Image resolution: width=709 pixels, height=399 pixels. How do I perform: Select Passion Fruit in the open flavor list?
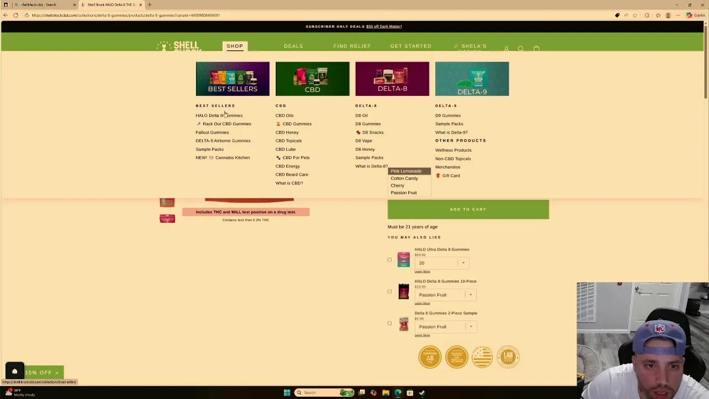(x=409, y=193)
